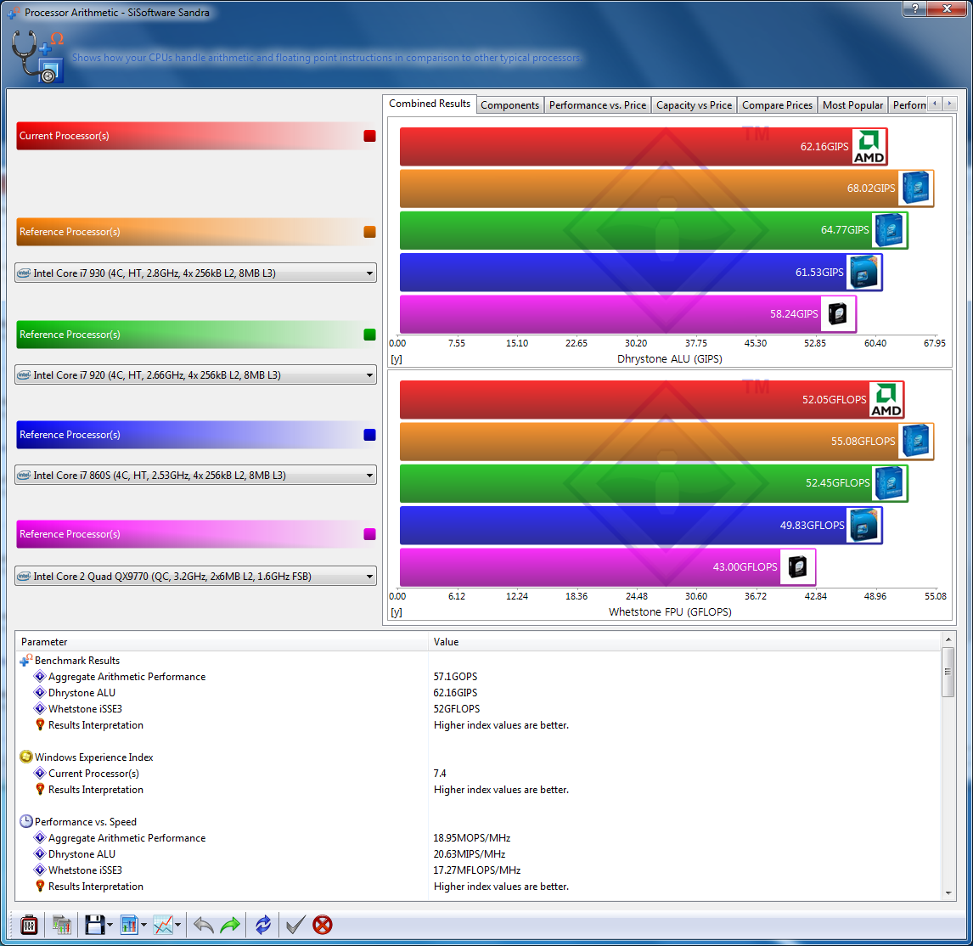Refresh results with the blue arrows icon
Image resolution: width=973 pixels, height=946 pixels.
coord(263,925)
